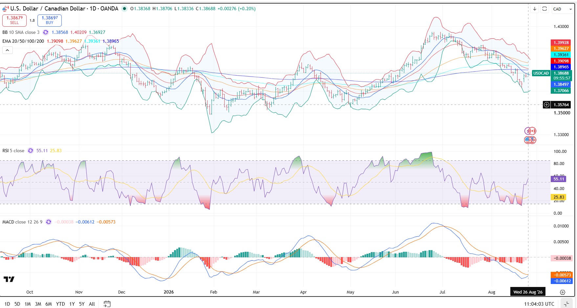Image resolution: width=577 pixels, height=308 pixels.
Task: Click the 1.43000 price scale value
Action: pos(561,27)
